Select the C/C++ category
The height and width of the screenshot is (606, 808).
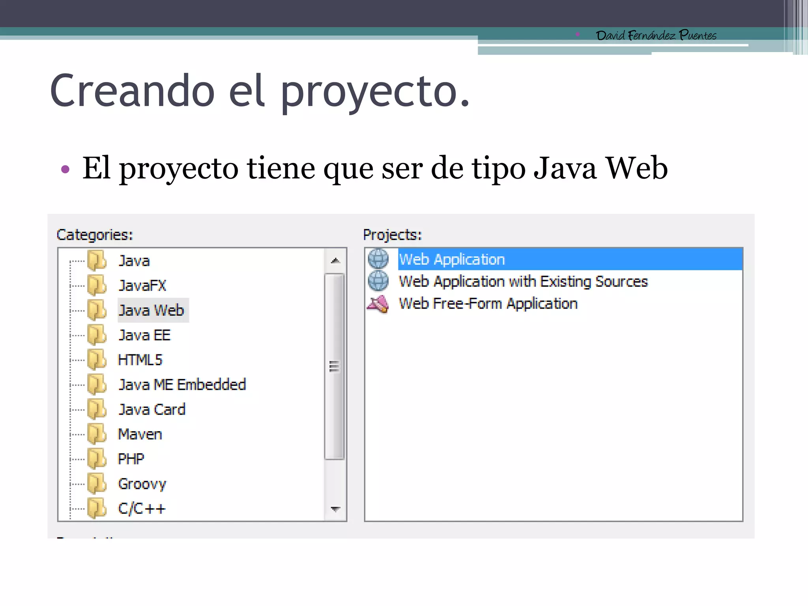click(142, 509)
